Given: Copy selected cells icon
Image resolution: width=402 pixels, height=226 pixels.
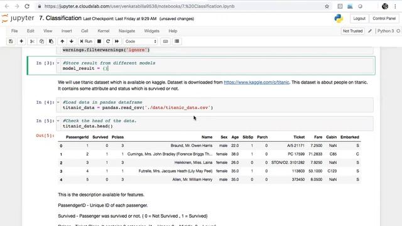Looking at the screenshot, I should (x=41, y=41).
